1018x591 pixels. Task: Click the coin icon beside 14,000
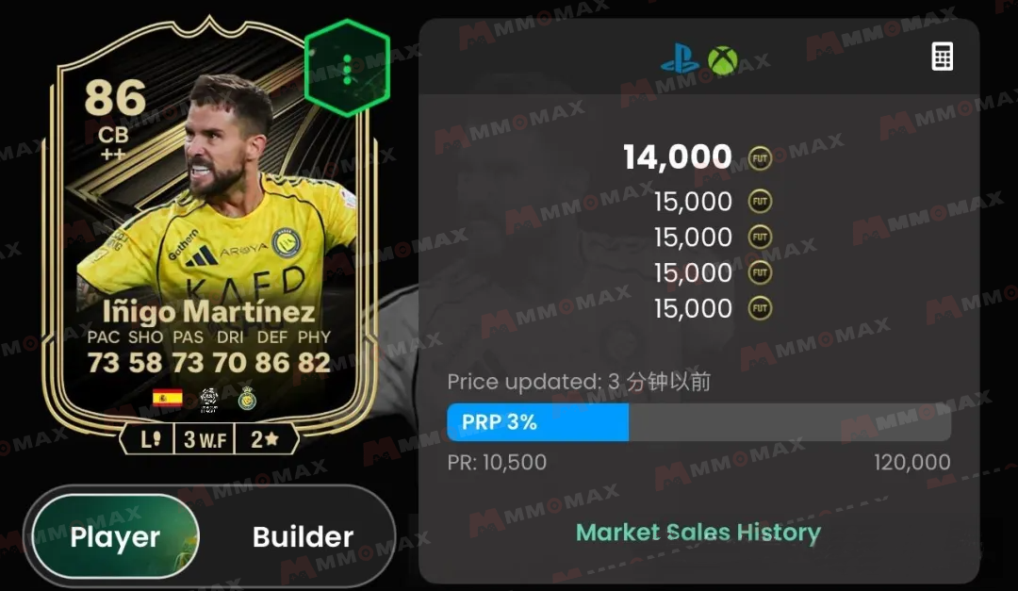(761, 158)
